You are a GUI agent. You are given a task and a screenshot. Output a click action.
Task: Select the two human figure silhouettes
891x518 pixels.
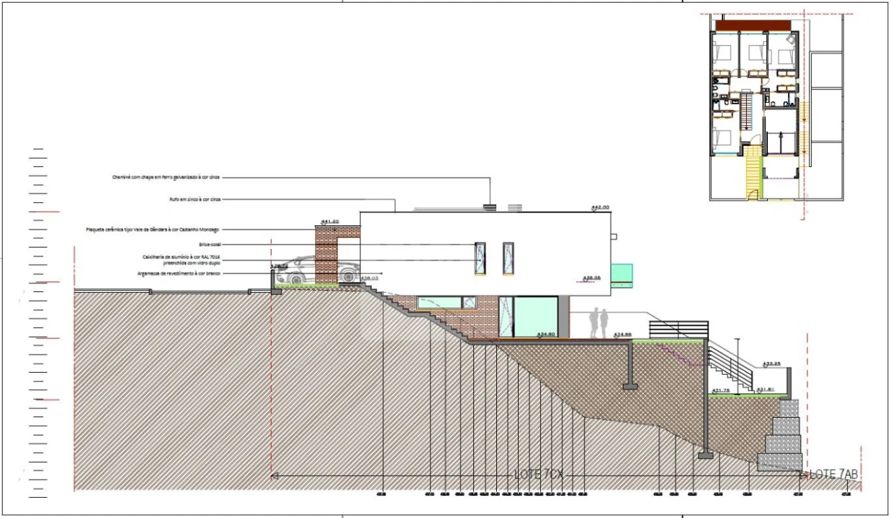click(599, 323)
